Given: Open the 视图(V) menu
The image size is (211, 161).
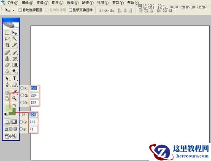Looking at the screenshot, I should 103,3.
